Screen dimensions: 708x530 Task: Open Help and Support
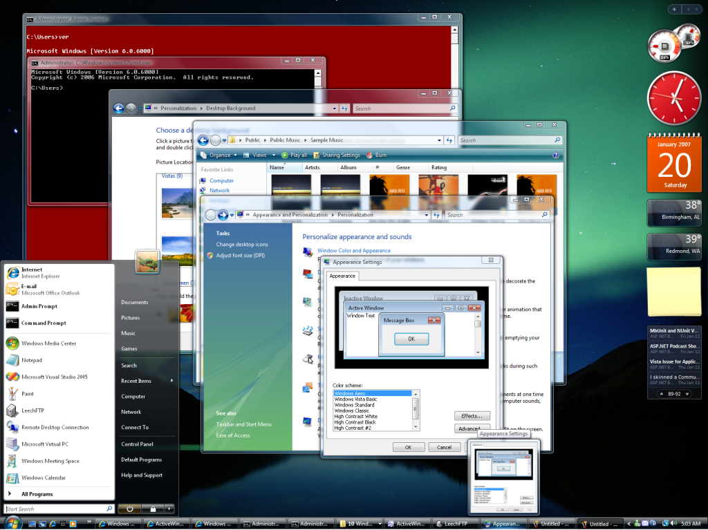pos(142,475)
